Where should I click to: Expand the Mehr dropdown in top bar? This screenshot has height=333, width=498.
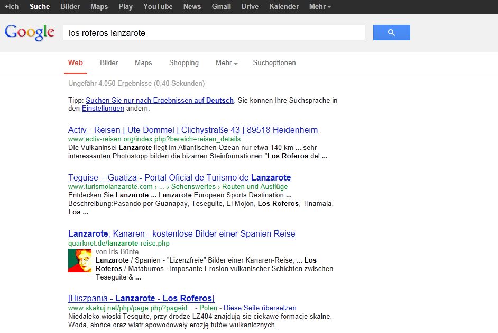tap(320, 7)
